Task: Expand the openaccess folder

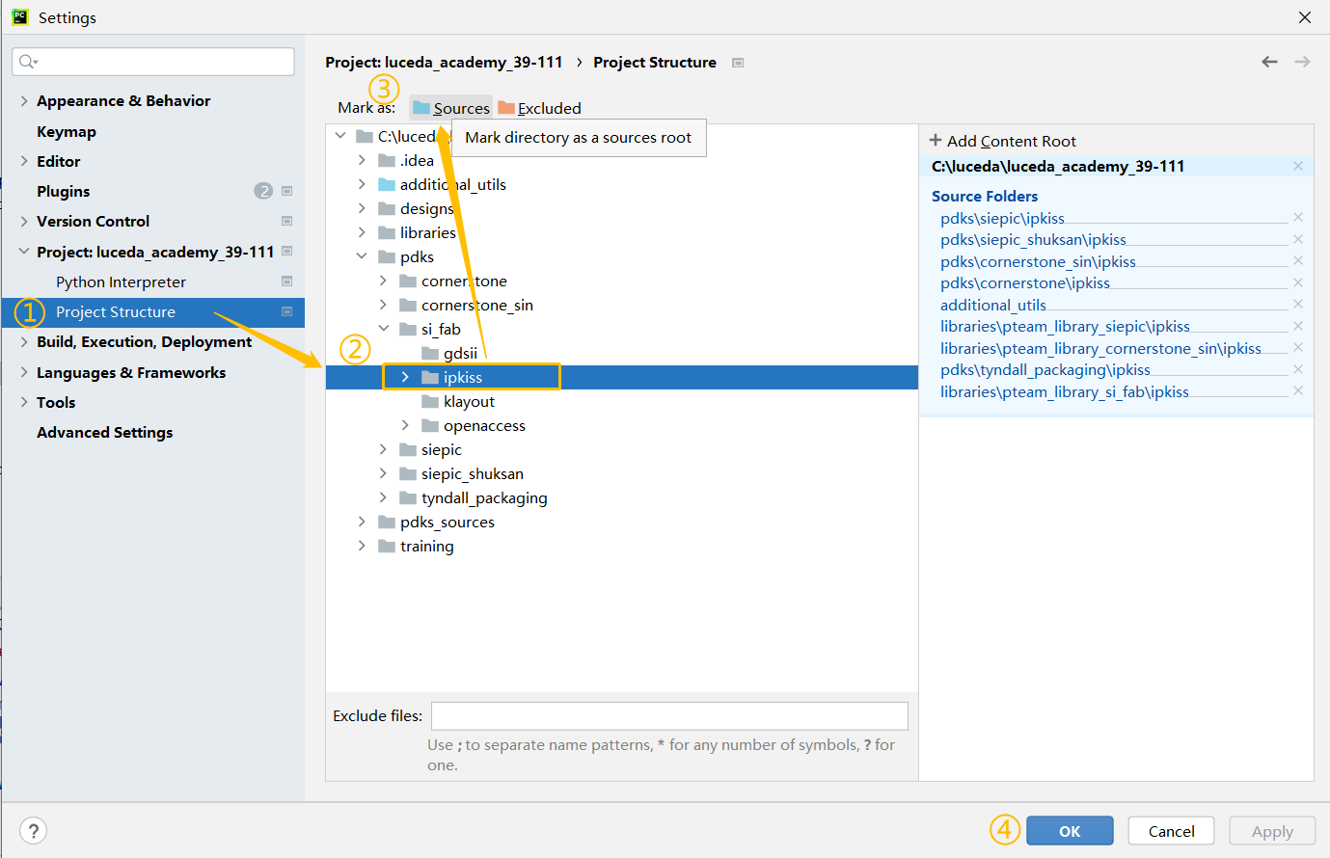Action: (x=405, y=425)
